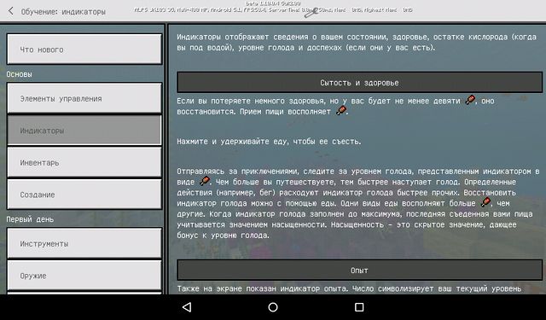Open the 'Инструменты' help topic
Viewport: 546px width, 320px height.
click(84, 243)
